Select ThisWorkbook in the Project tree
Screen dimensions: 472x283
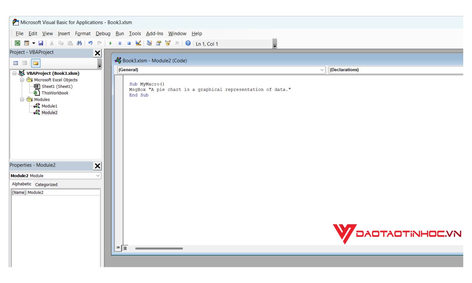click(55, 93)
